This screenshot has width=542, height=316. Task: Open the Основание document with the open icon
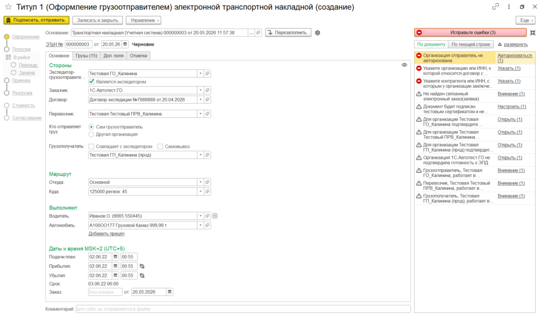[258, 33]
